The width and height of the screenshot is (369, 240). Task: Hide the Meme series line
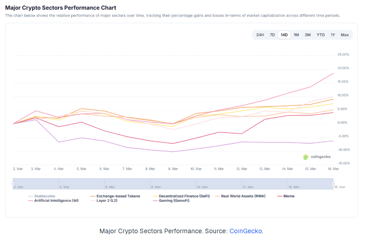pyautogui.click(x=286, y=196)
